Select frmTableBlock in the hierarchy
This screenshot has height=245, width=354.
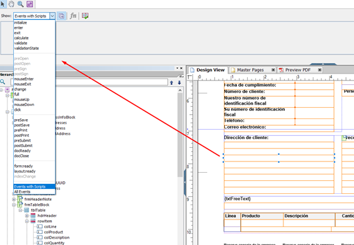point(37,204)
